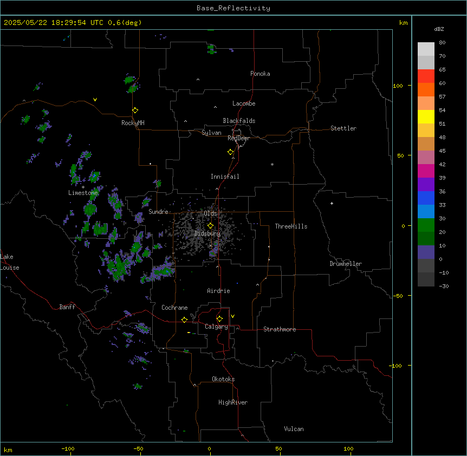This screenshot has height=456, width=467.
Task: Click the ThreeHills city label
Action: tap(291, 226)
